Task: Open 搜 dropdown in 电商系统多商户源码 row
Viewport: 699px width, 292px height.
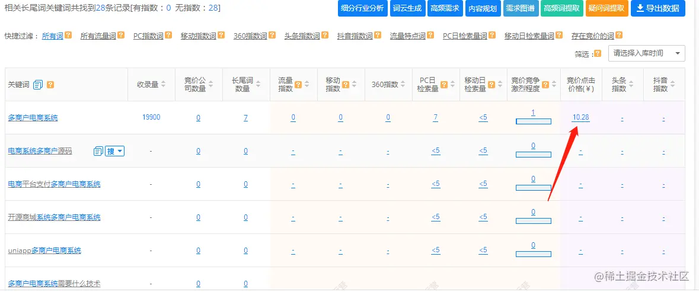Action: (114, 152)
